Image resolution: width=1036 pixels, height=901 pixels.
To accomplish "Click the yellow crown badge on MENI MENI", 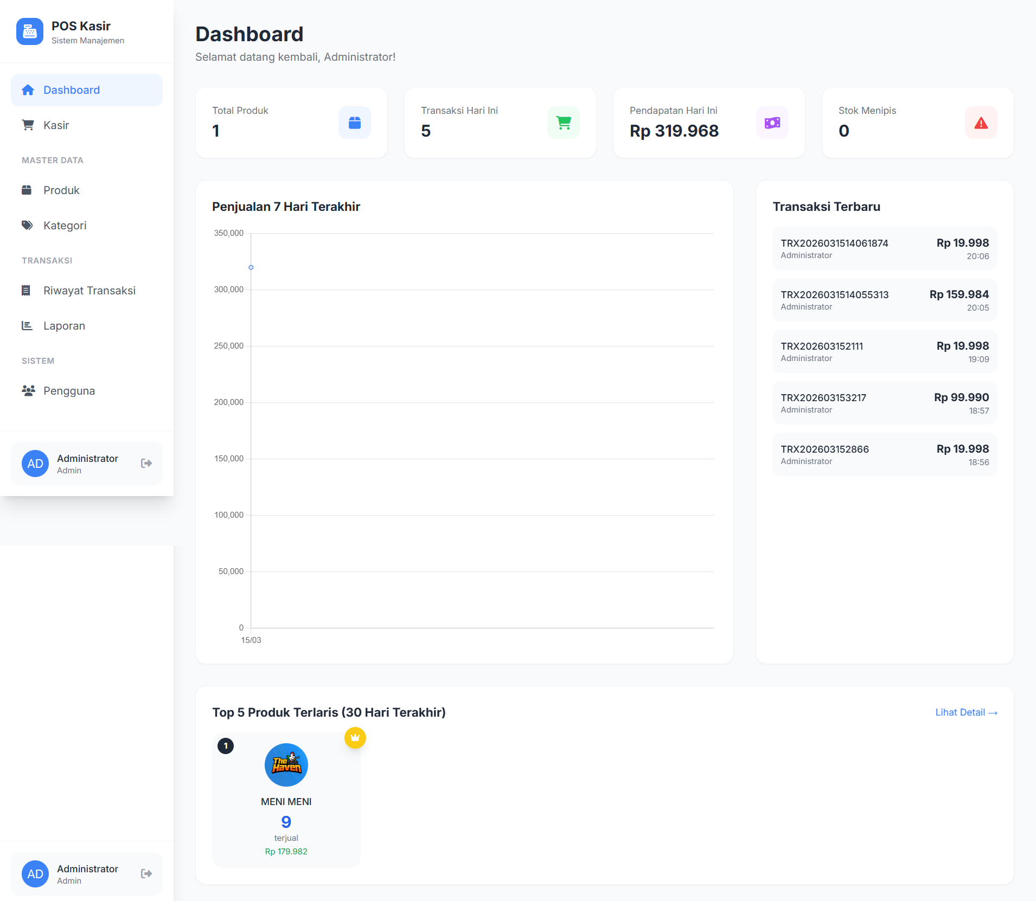I will tap(355, 738).
